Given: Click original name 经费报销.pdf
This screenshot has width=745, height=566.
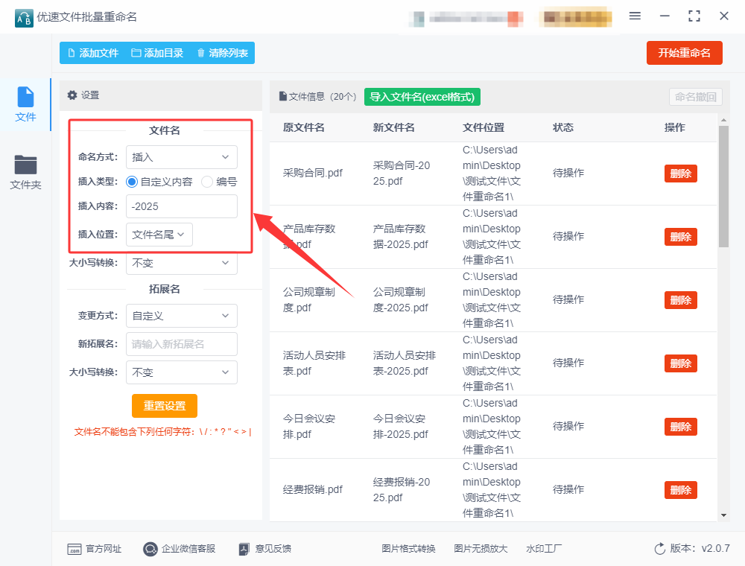Looking at the screenshot, I should 313,489.
